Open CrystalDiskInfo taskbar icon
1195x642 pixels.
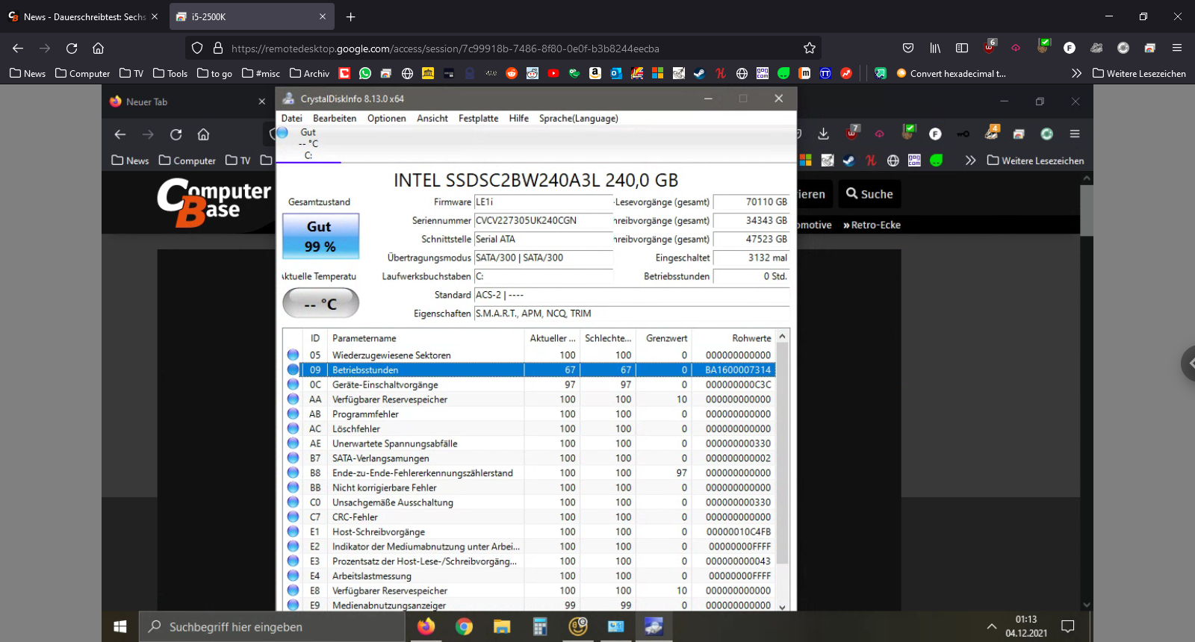pos(654,626)
